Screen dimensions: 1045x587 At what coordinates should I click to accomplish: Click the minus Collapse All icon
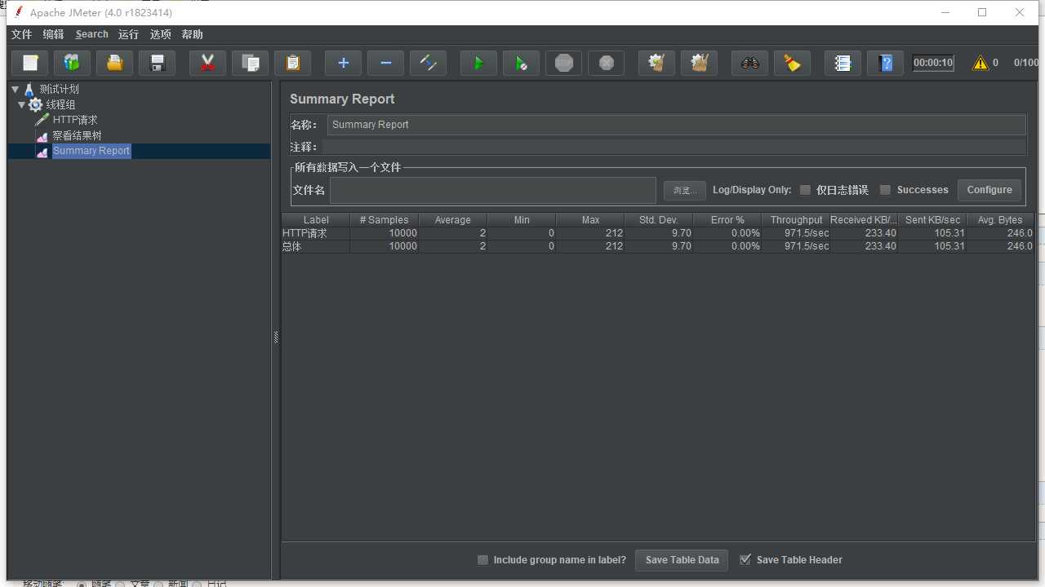click(x=386, y=63)
